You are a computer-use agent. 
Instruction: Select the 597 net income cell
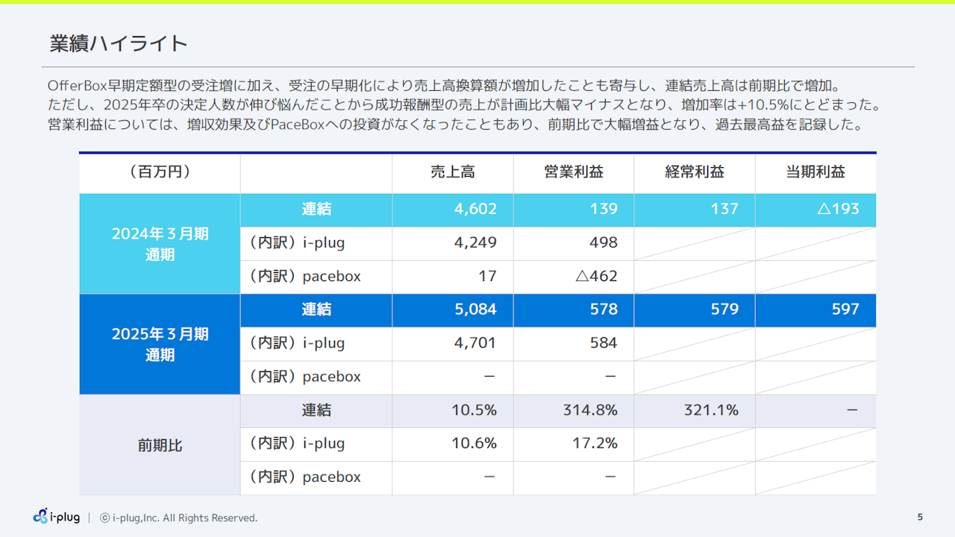[845, 310]
